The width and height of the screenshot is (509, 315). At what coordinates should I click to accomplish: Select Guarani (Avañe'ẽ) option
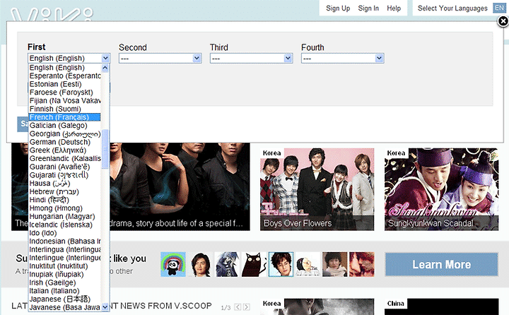[65, 167]
